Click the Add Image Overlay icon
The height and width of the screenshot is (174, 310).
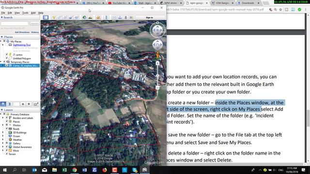71,17
